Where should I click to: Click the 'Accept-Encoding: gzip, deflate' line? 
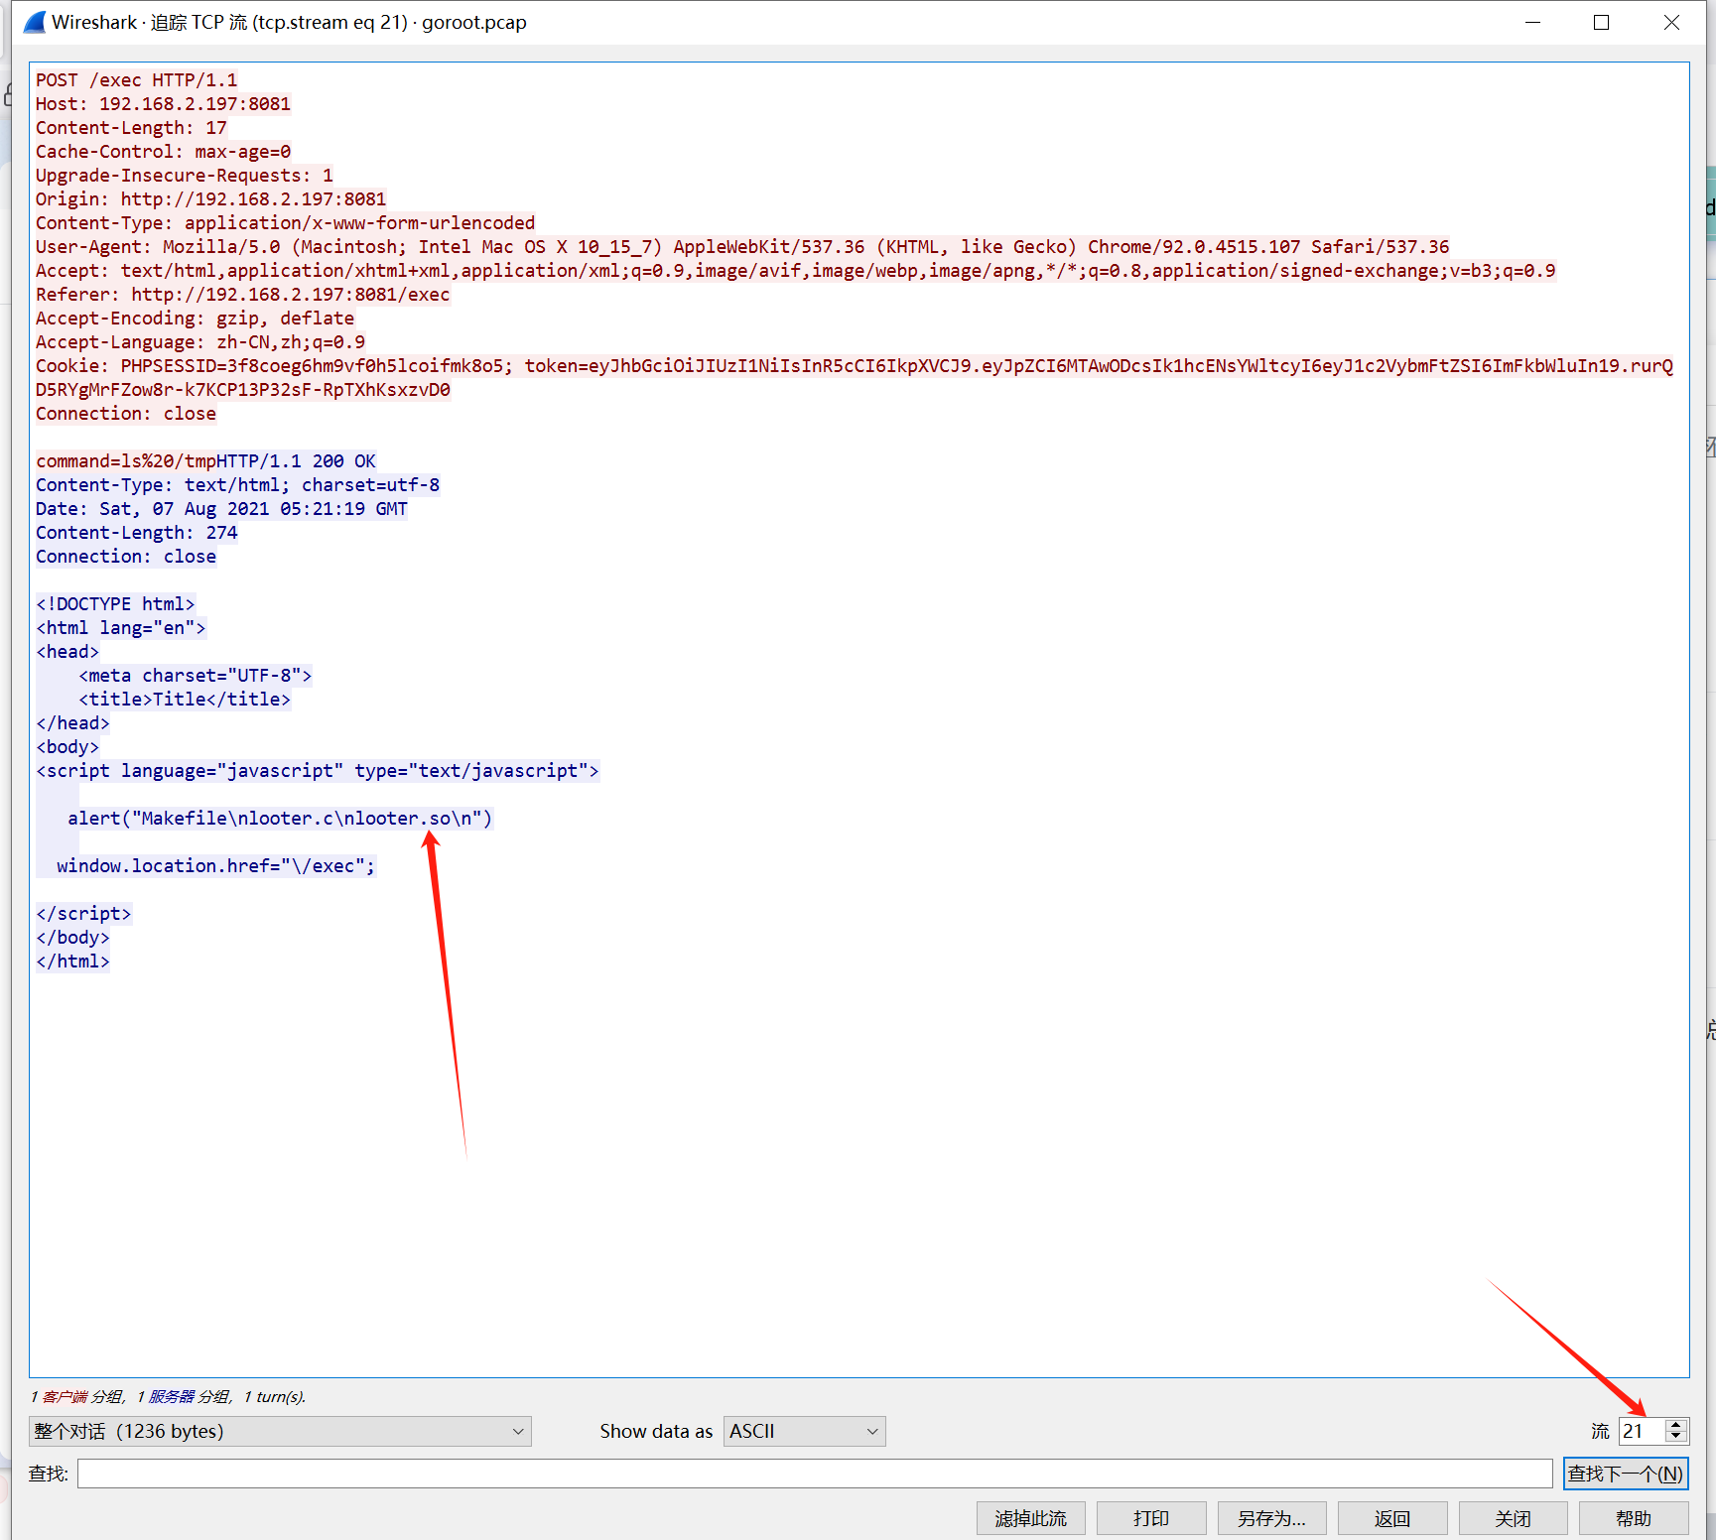[x=196, y=319]
